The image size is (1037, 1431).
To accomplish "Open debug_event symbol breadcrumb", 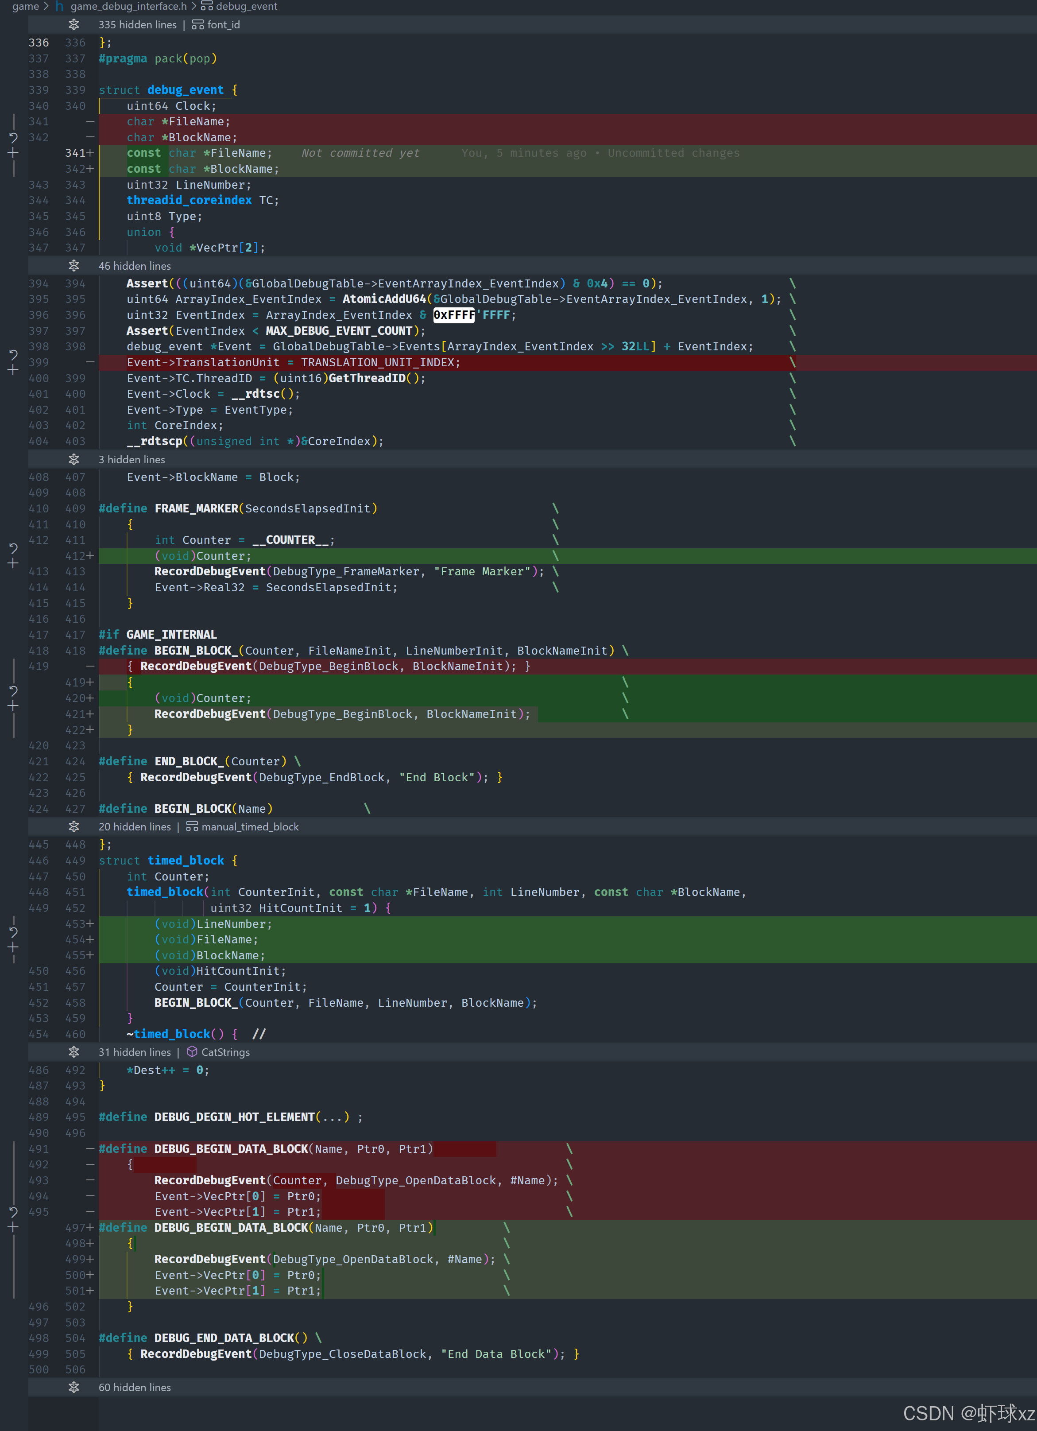I will click(x=246, y=6).
